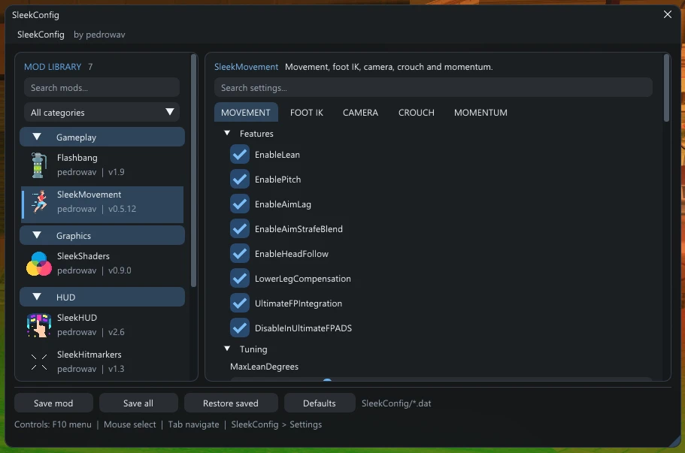Click the Flashbang grenade mod icon
The image size is (685, 453).
coord(38,165)
